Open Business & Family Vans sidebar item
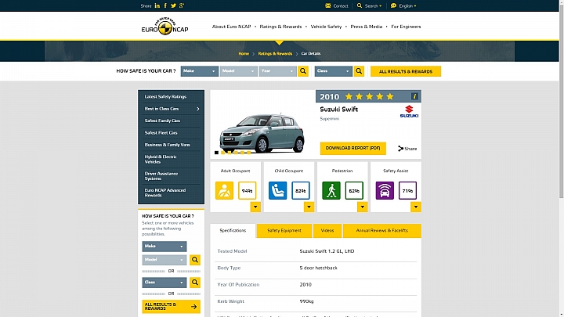Screen dimensions: 564x317 point(171,145)
